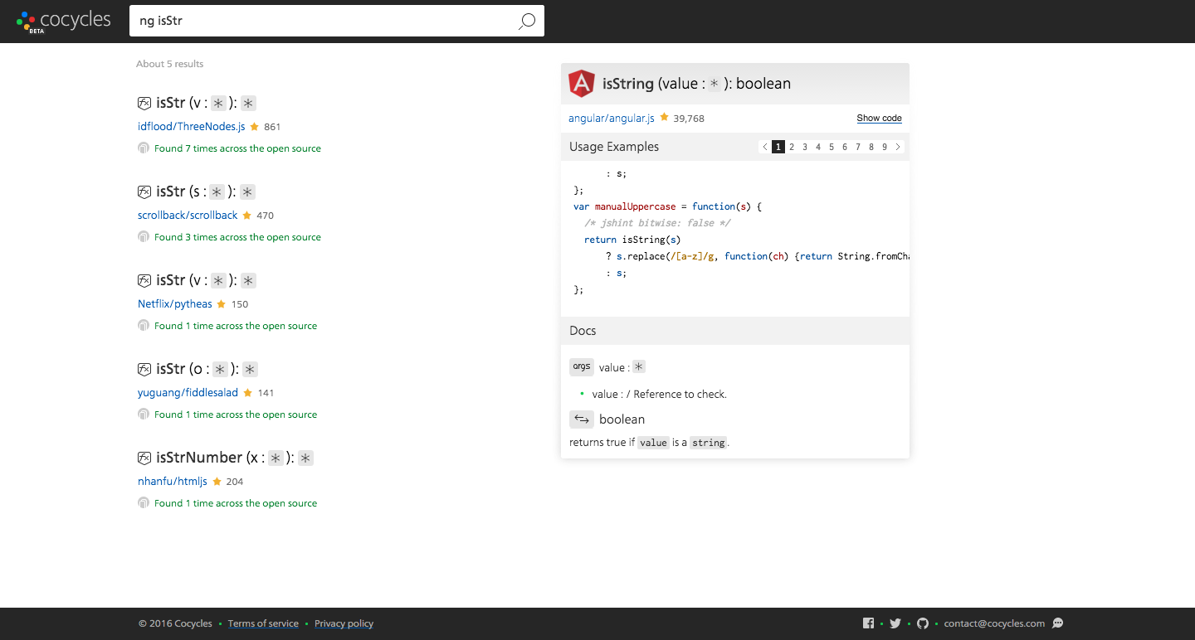Expand the code with the Show code link
The height and width of the screenshot is (640, 1195).
(879, 118)
